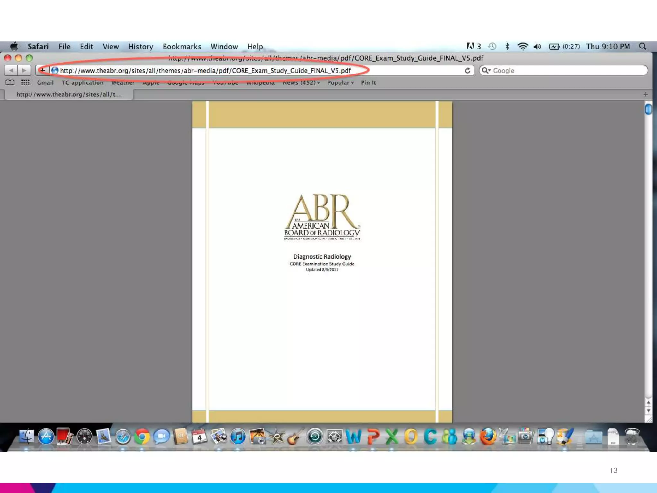The width and height of the screenshot is (657, 493).
Task: Expand the News (452) bookmarks folder
Action: click(x=301, y=82)
